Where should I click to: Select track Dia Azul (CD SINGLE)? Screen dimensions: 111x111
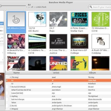(x=58, y=87)
